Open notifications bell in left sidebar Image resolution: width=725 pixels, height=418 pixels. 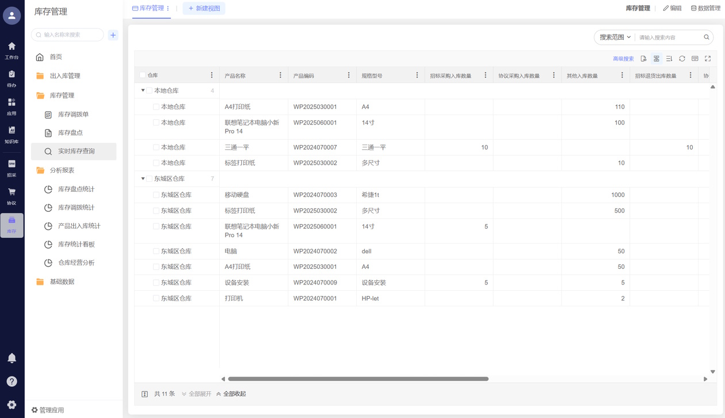(12, 358)
